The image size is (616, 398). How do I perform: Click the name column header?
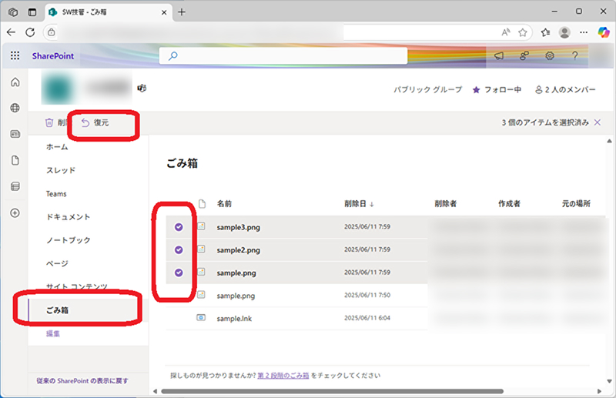click(224, 203)
